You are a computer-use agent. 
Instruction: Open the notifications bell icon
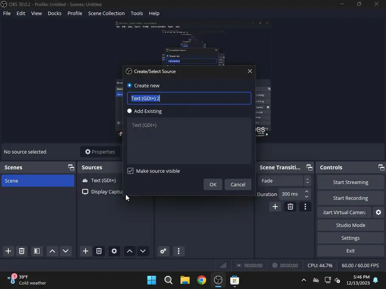coord(376,280)
